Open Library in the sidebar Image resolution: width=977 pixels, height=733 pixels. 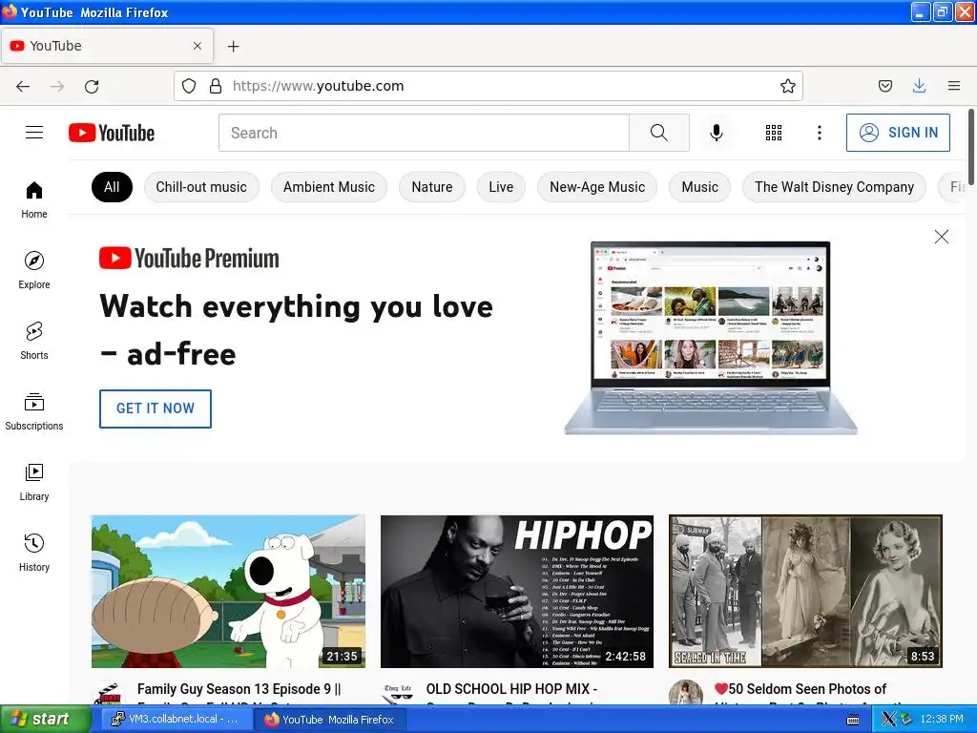point(34,482)
